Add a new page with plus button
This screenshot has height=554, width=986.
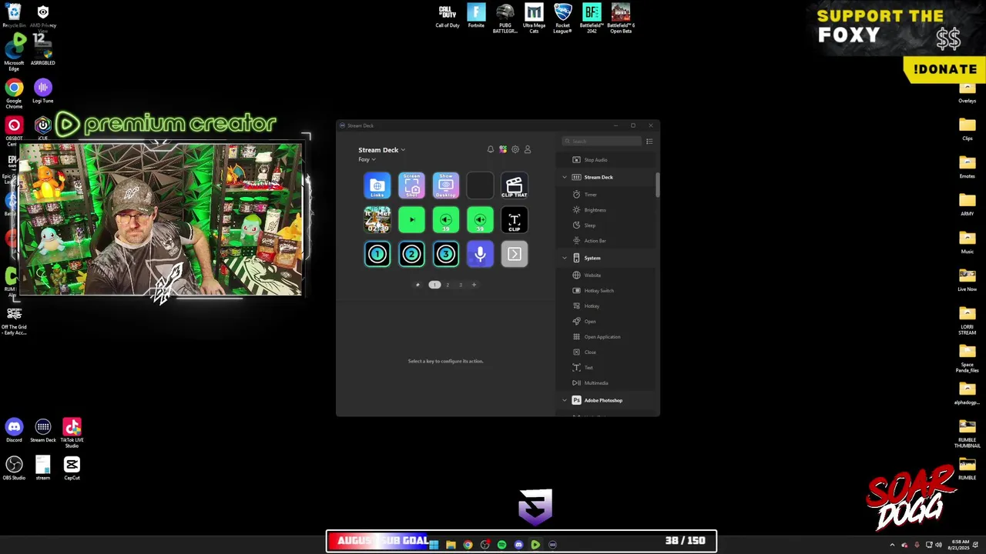coord(474,285)
